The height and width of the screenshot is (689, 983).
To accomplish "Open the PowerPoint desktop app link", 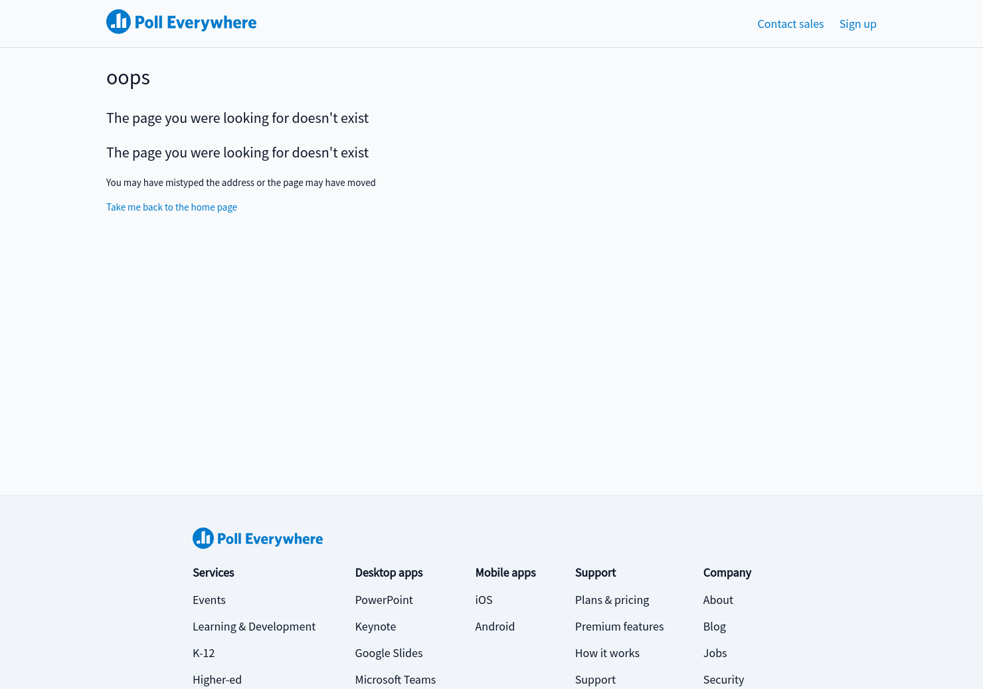I will pyautogui.click(x=384, y=600).
